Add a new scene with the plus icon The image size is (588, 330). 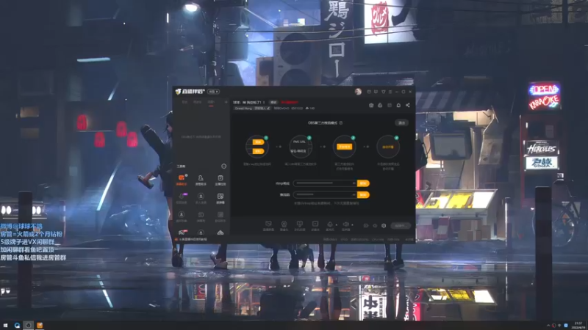(x=226, y=102)
